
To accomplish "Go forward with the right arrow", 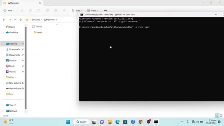I will [10, 20].
